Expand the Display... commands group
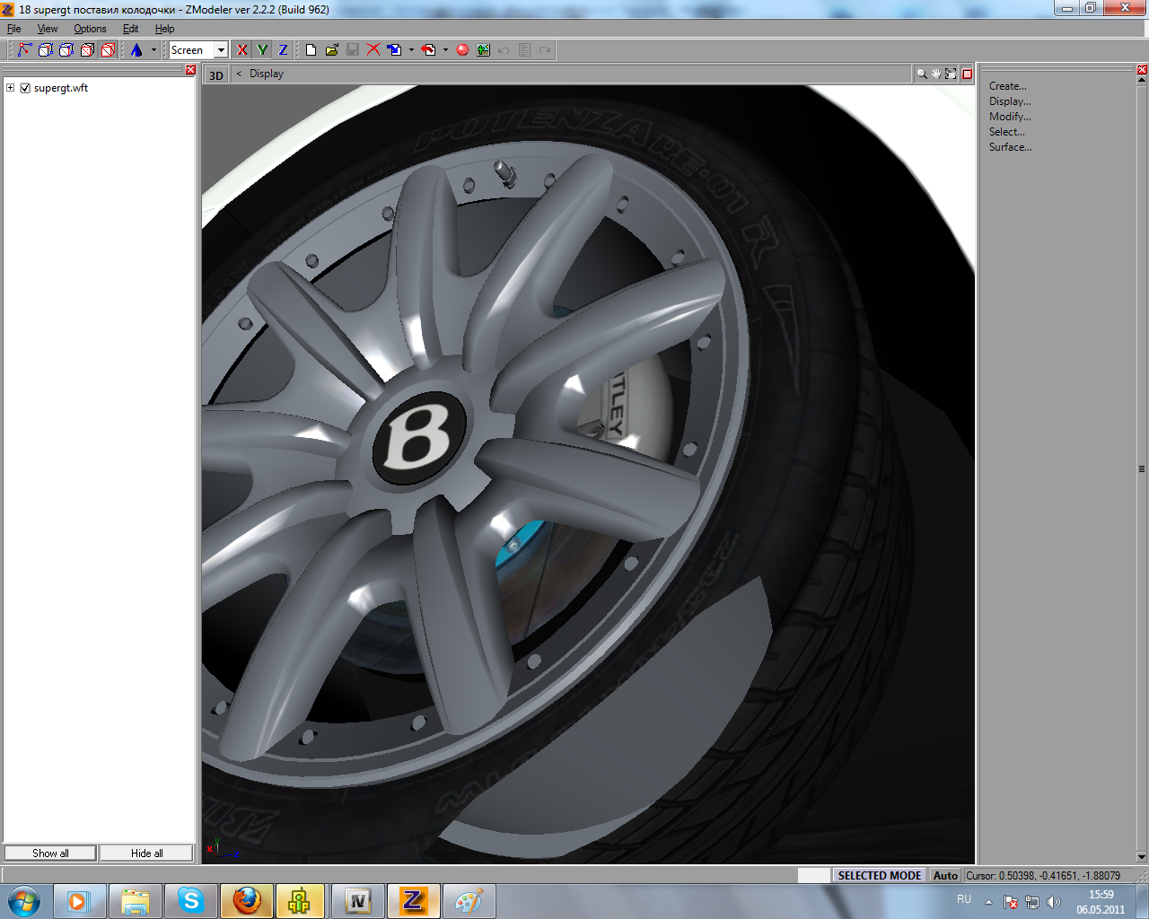This screenshot has width=1149, height=919. (x=1010, y=101)
